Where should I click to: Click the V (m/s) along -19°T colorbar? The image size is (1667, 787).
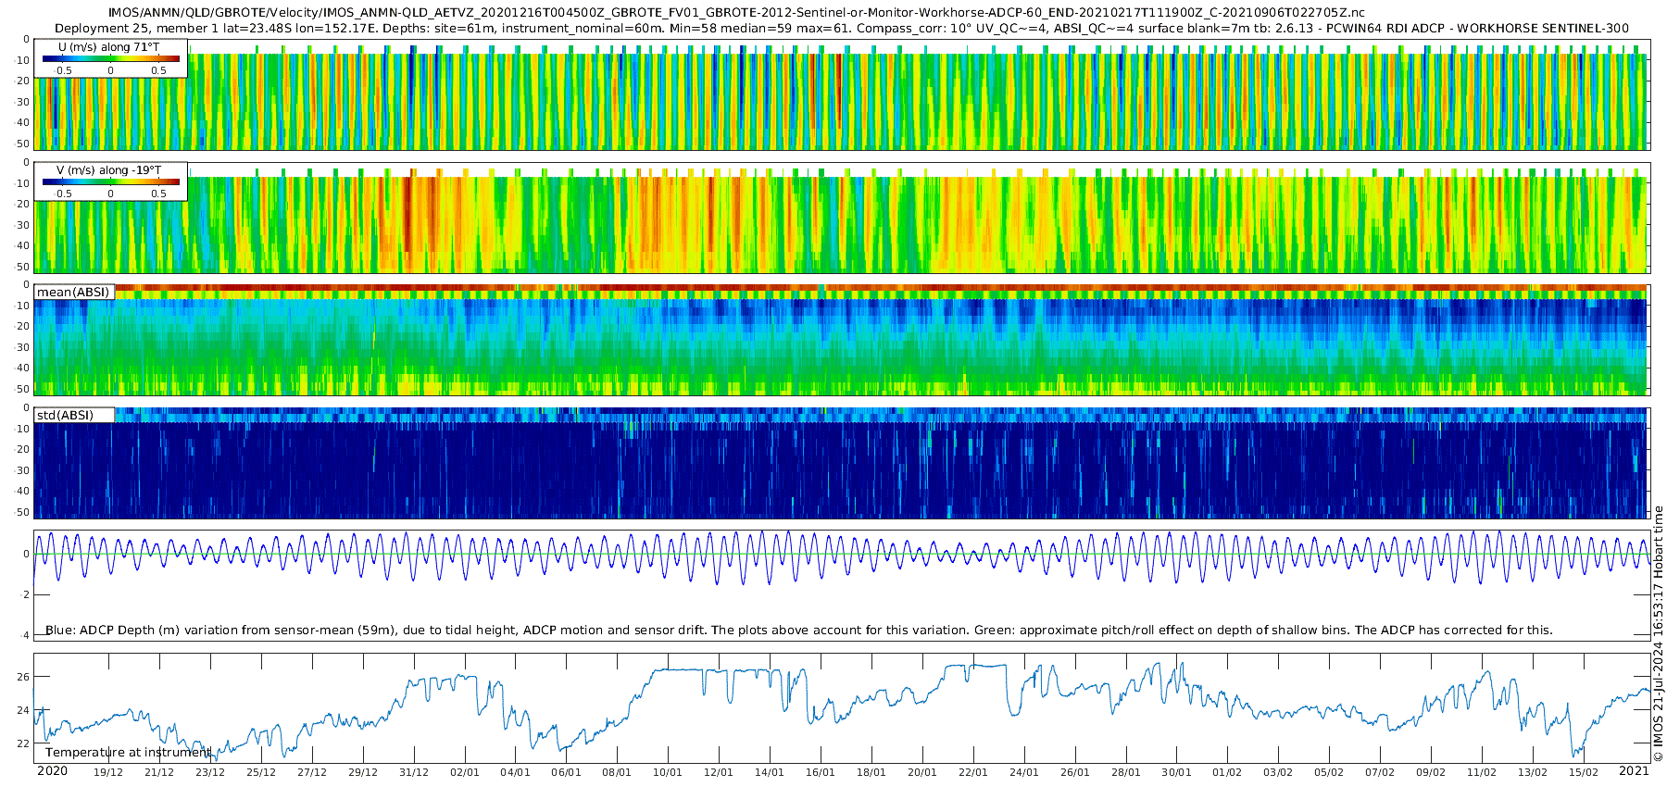[x=110, y=181]
